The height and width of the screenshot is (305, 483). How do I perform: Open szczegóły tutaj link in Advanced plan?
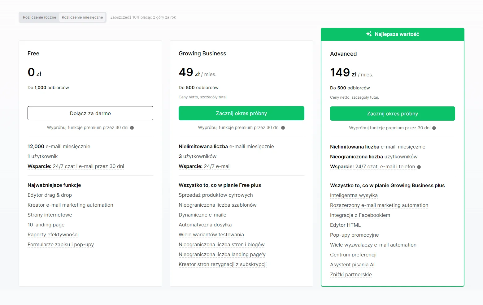[x=364, y=97]
